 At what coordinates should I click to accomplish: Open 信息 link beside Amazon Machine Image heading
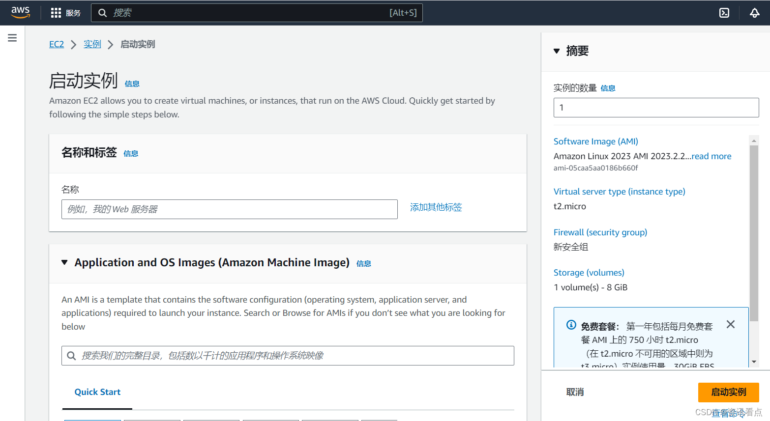[x=364, y=264]
